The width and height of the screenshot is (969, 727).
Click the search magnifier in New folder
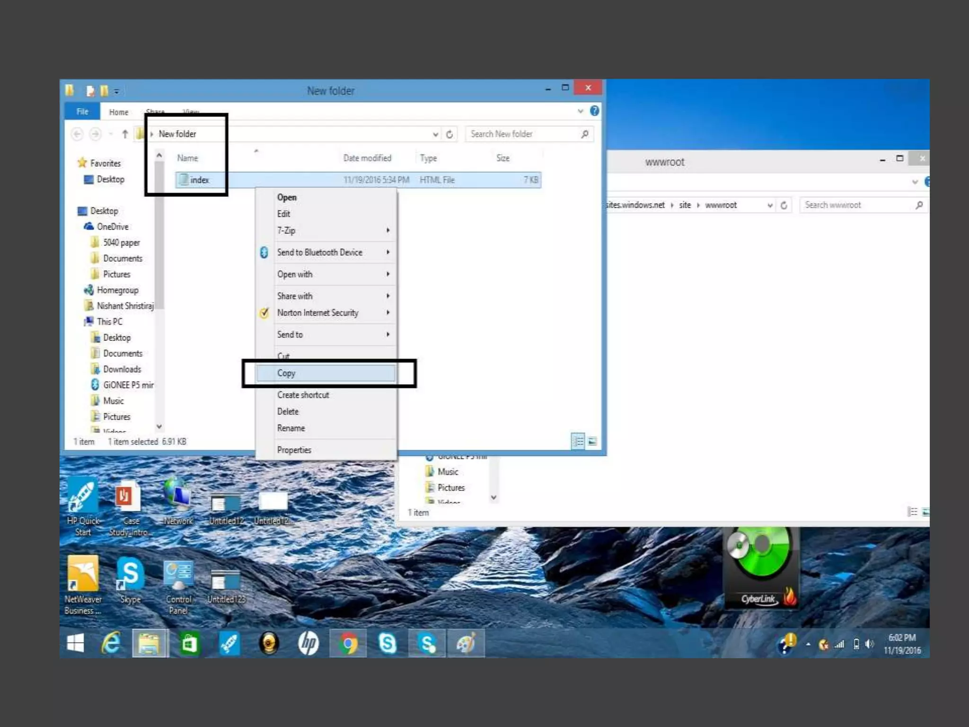[585, 134]
